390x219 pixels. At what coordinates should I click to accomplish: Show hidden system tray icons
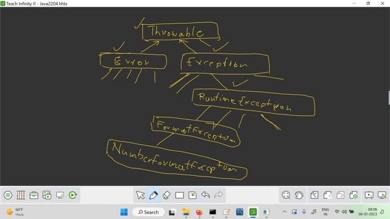(x=285, y=212)
